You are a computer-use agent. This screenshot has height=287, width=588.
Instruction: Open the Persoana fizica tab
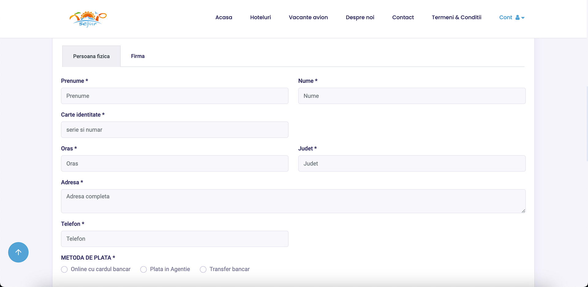[91, 56]
